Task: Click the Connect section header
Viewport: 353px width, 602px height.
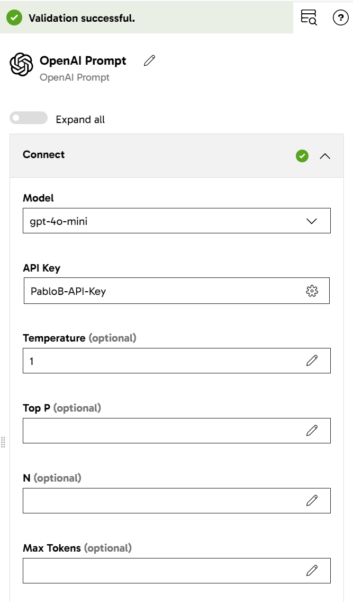Action: [177, 155]
